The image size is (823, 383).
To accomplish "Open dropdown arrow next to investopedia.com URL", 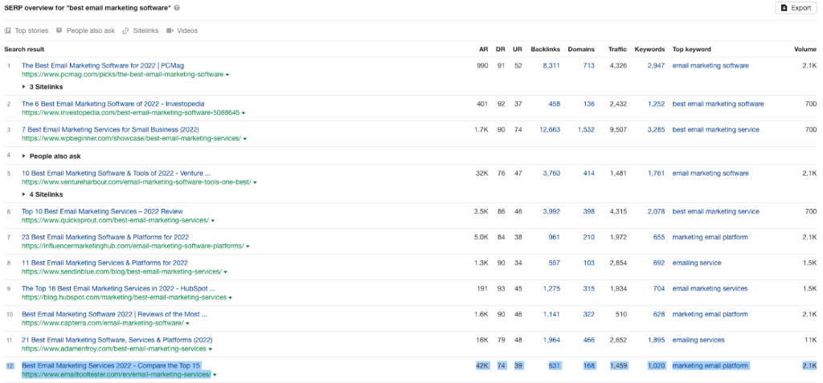I will [x=244, y=113].
